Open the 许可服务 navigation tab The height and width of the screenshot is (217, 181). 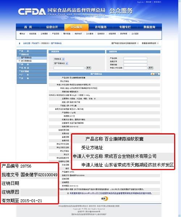click(101, 27)
